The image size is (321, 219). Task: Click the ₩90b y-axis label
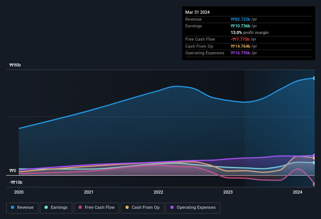(x=15, y=65)
